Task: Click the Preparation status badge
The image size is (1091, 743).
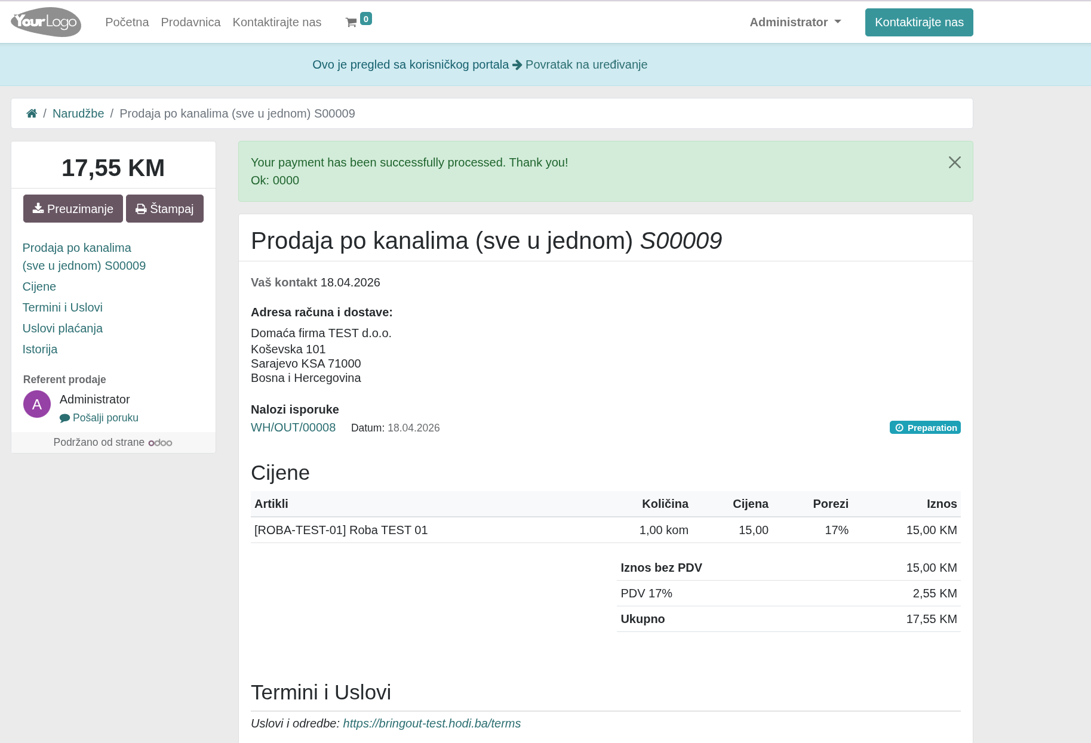Action: 925,428
